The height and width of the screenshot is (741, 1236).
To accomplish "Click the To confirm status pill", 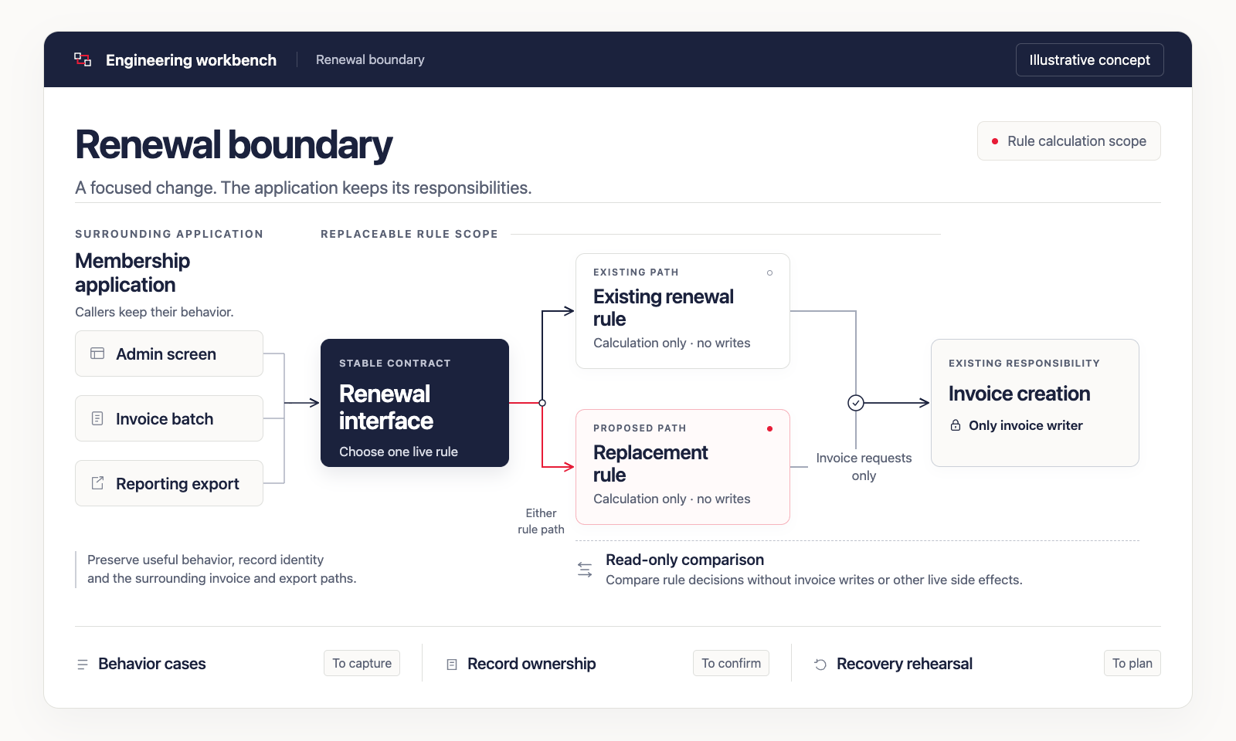I will coord(731,663).
